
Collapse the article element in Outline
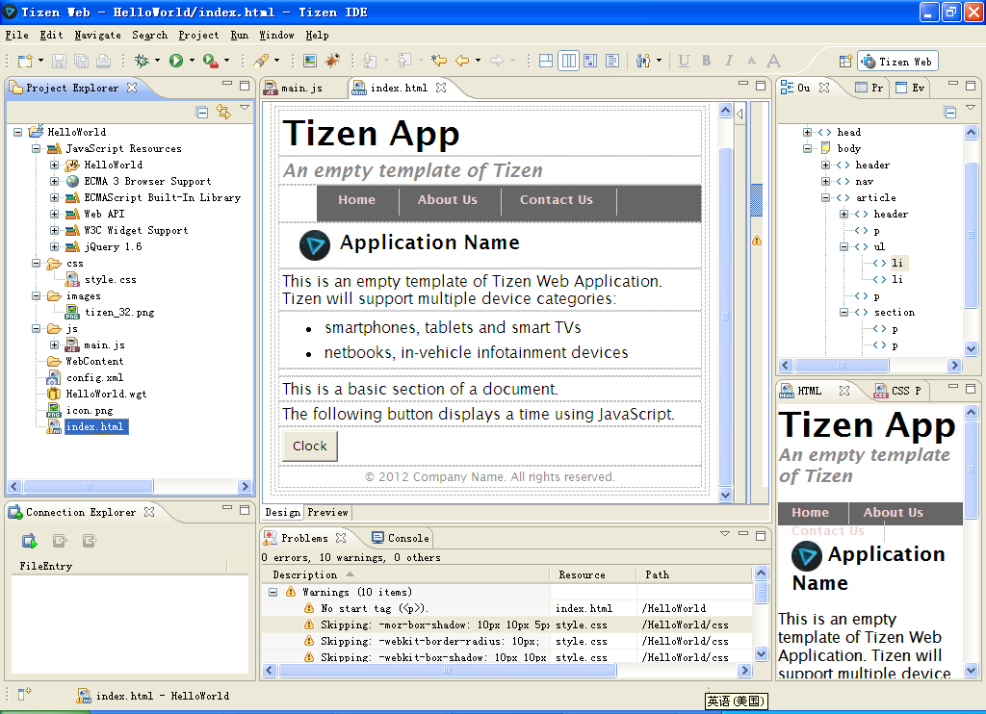(x=825, y=197)
